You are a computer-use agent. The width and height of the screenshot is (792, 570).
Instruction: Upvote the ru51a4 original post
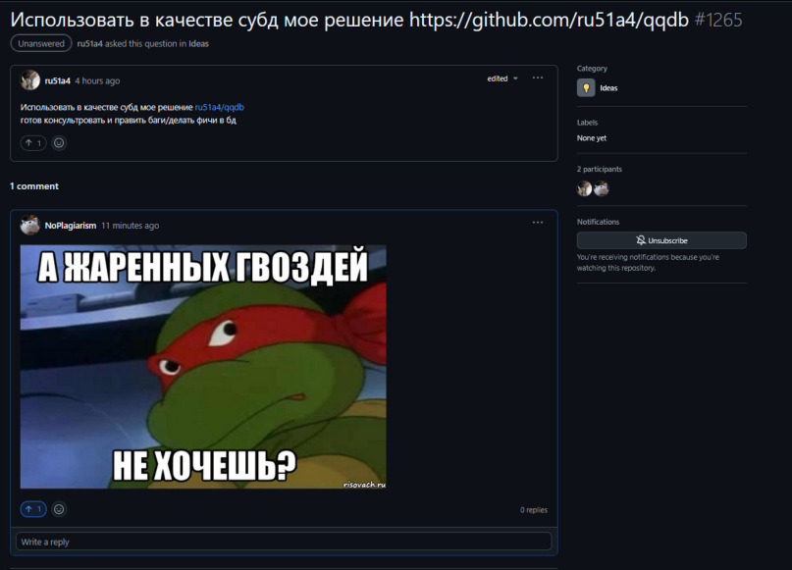[x=33, y=143]
